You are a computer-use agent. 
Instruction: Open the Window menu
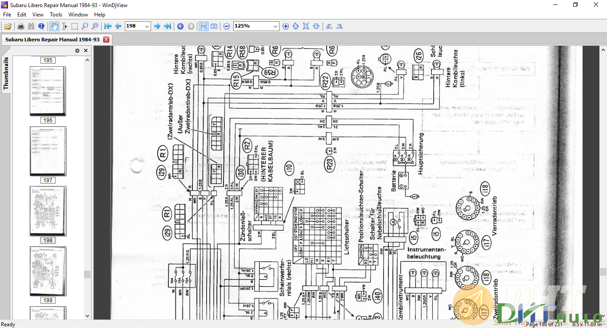tap(78, 15)
